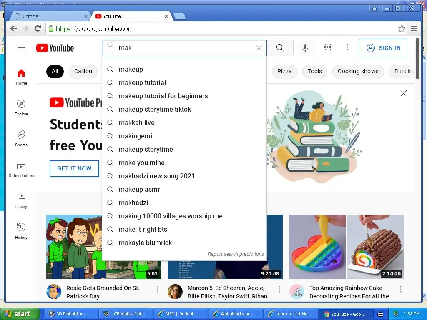The image size is (427, 320).
Task: Choose 'makingemi' suggestion
Action: [x=184, y=136]
